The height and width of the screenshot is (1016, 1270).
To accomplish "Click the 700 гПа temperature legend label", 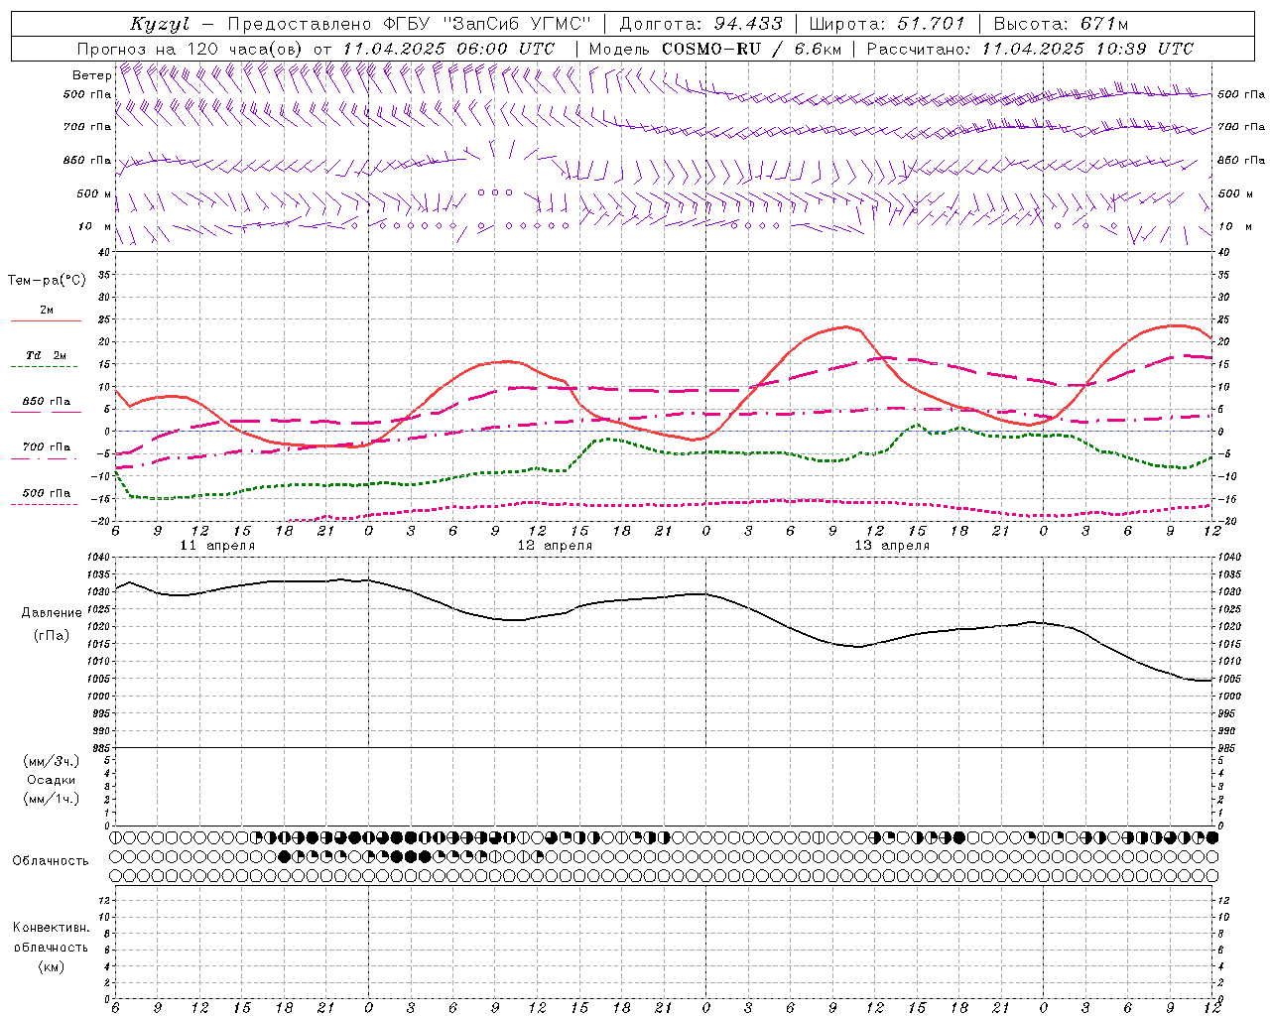I will pyautogui.click(x=46, y=447).
